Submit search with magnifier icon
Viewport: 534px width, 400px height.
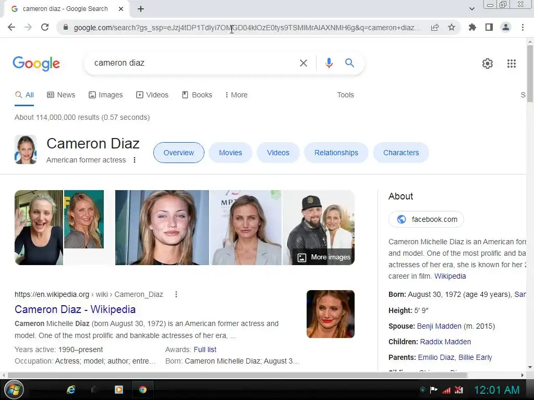(x=349, y=63)
